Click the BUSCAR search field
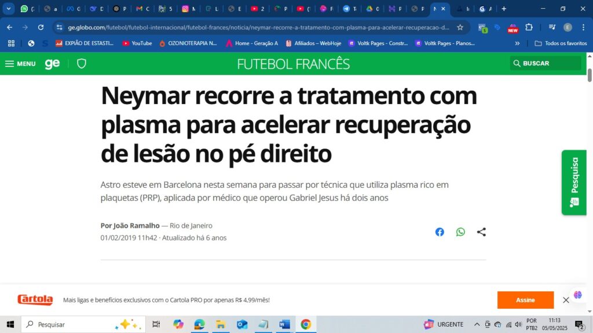 click(545, 63)
